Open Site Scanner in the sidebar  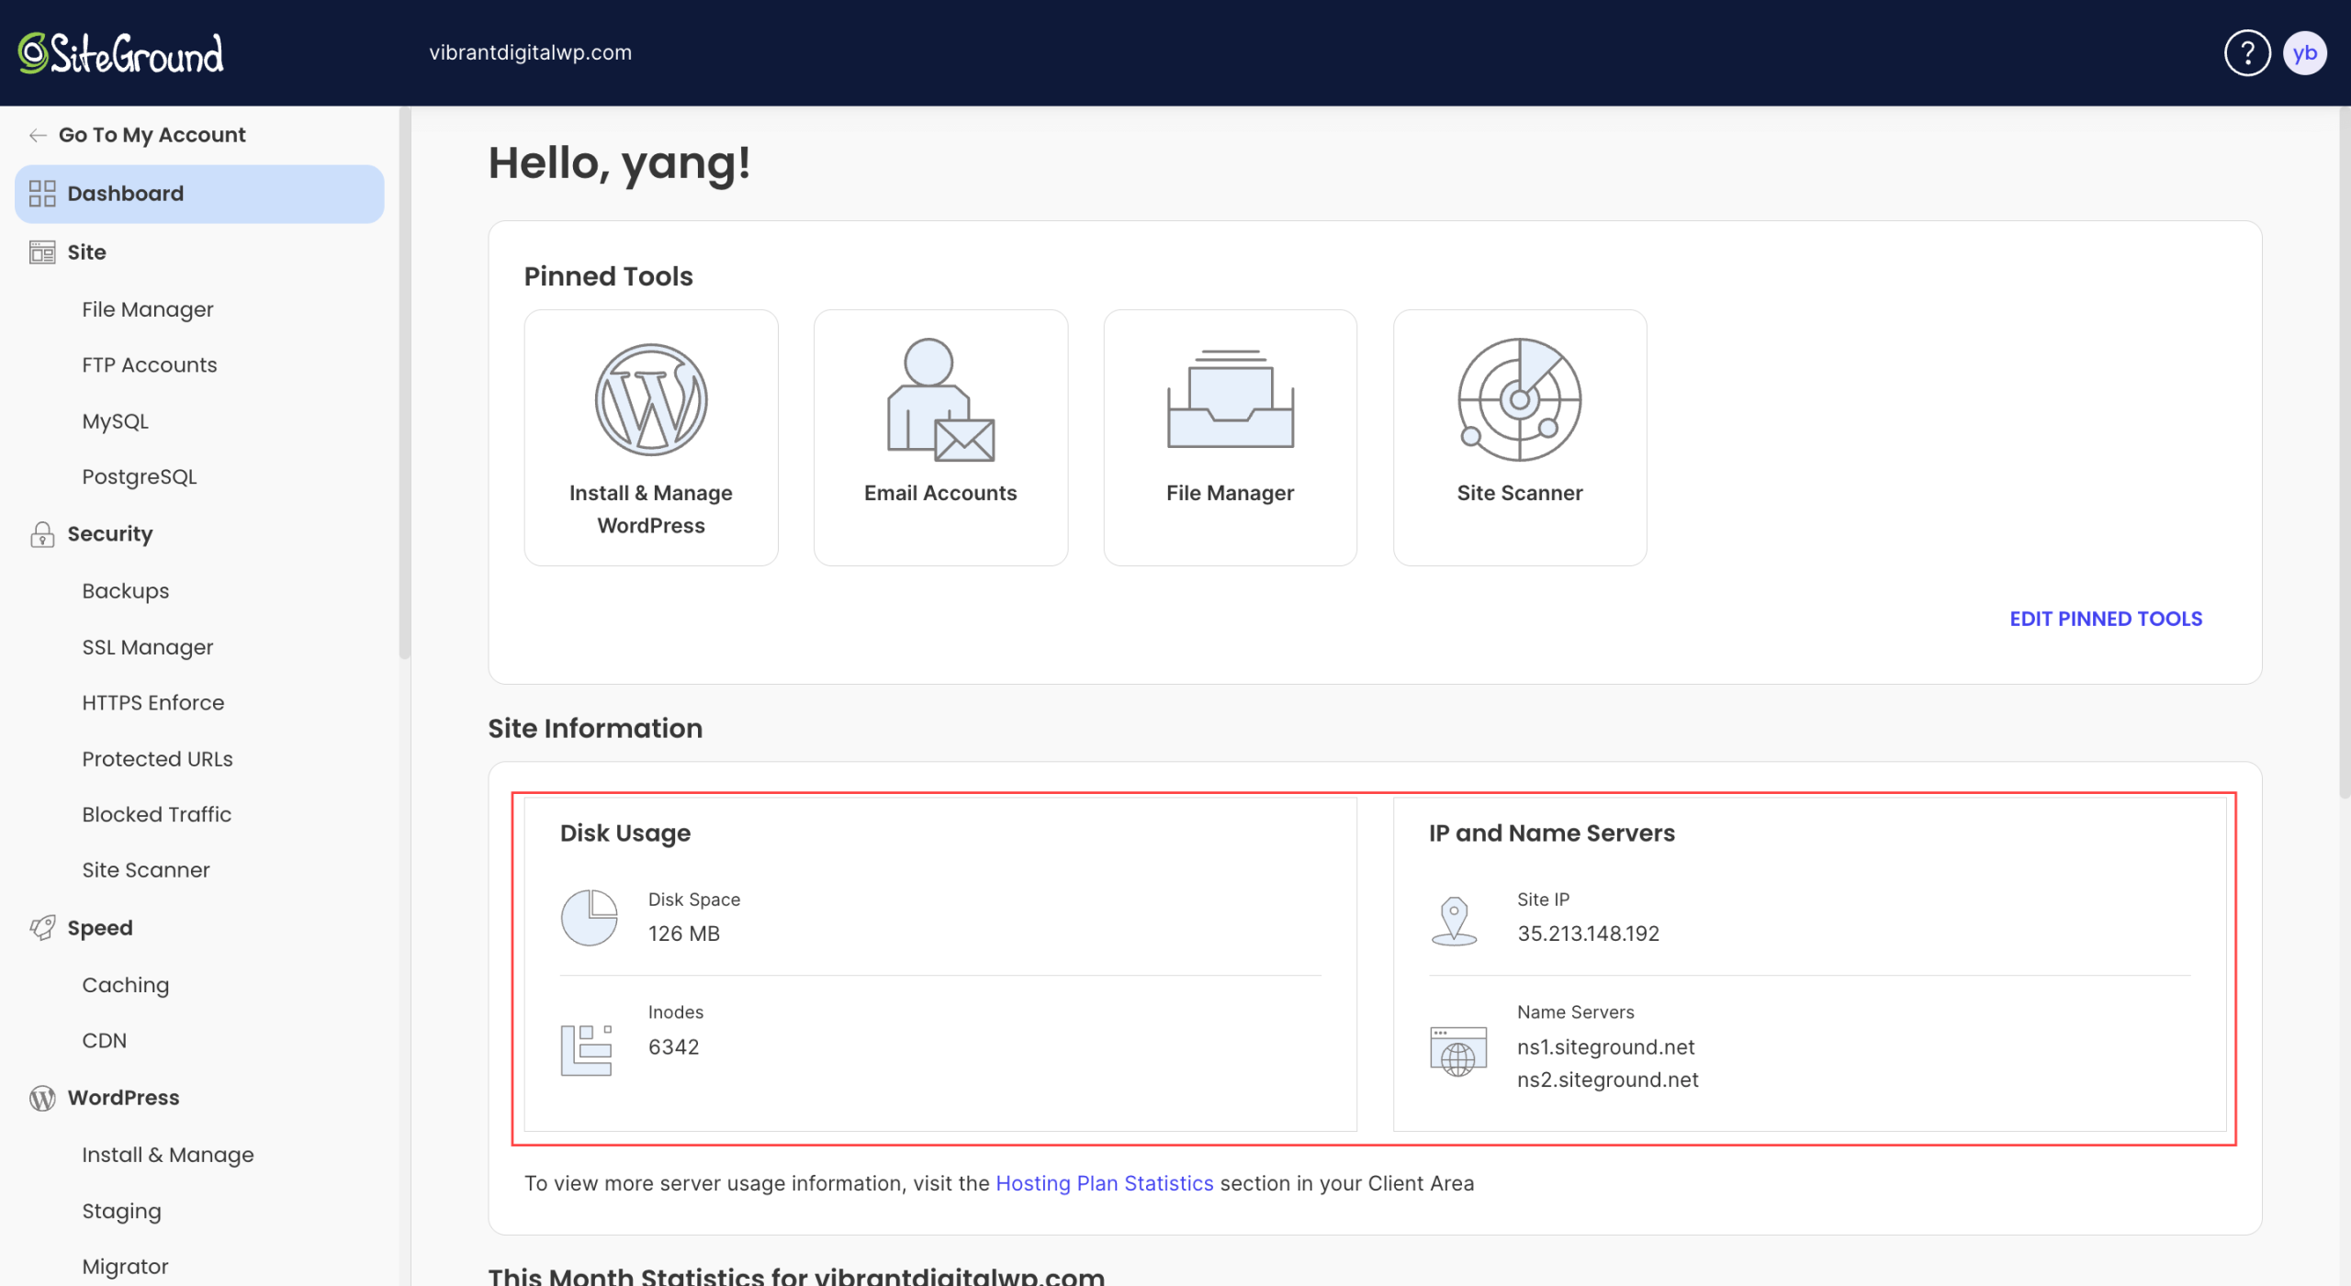point(146,870)
